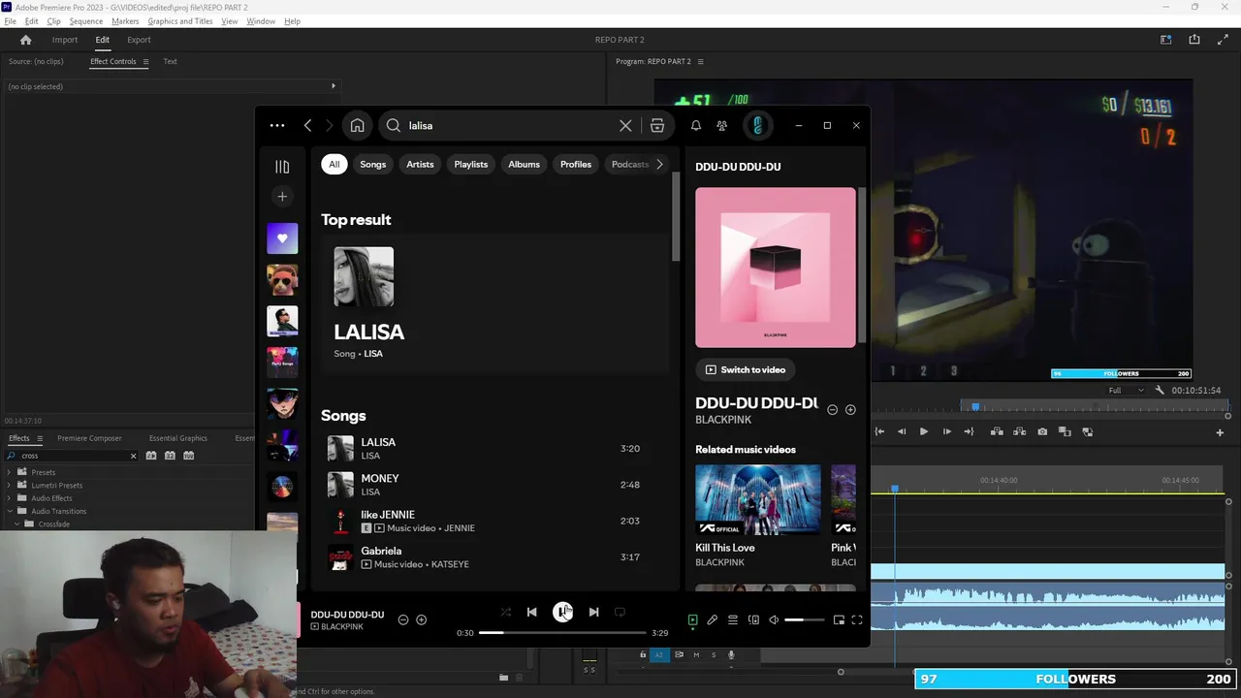Go to Premiere Home screen icon
The image size is (1241, 698).
click(26, 40)
